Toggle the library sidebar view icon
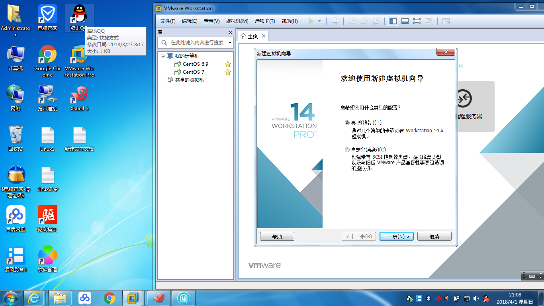 coord(393,21)
